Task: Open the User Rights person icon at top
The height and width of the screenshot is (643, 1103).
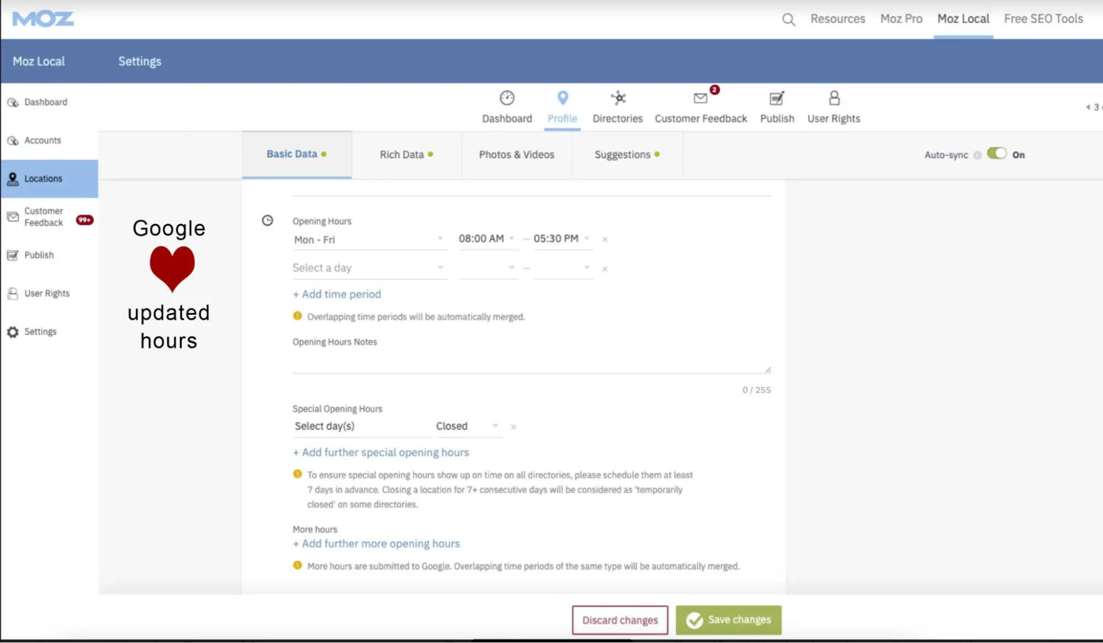Action: (x=834, y=99)
